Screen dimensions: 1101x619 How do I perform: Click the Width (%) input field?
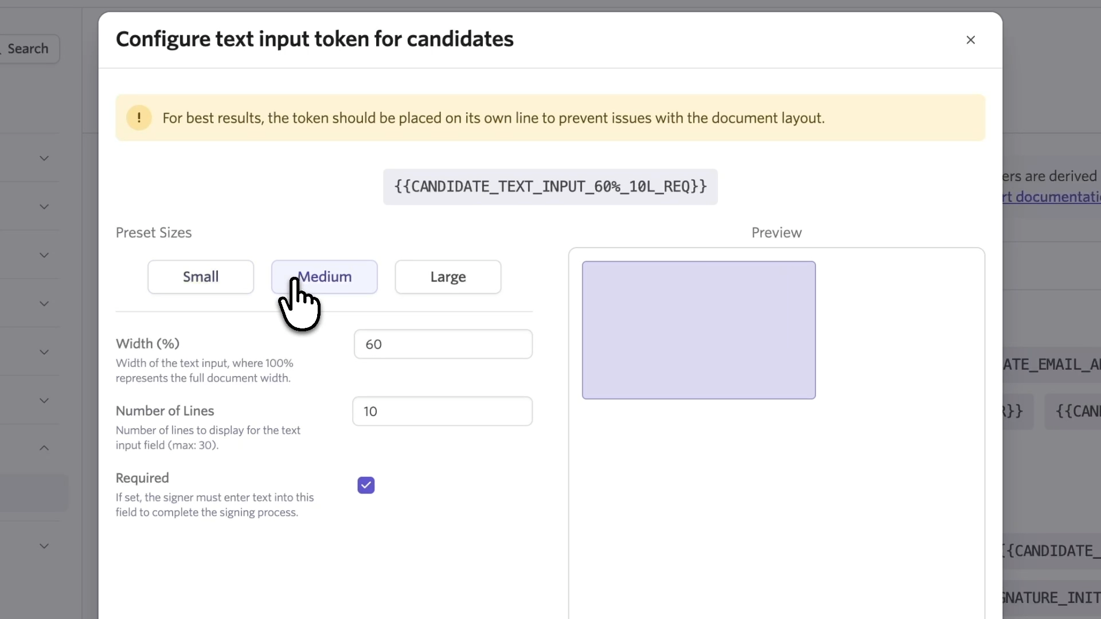coord(443,344)
